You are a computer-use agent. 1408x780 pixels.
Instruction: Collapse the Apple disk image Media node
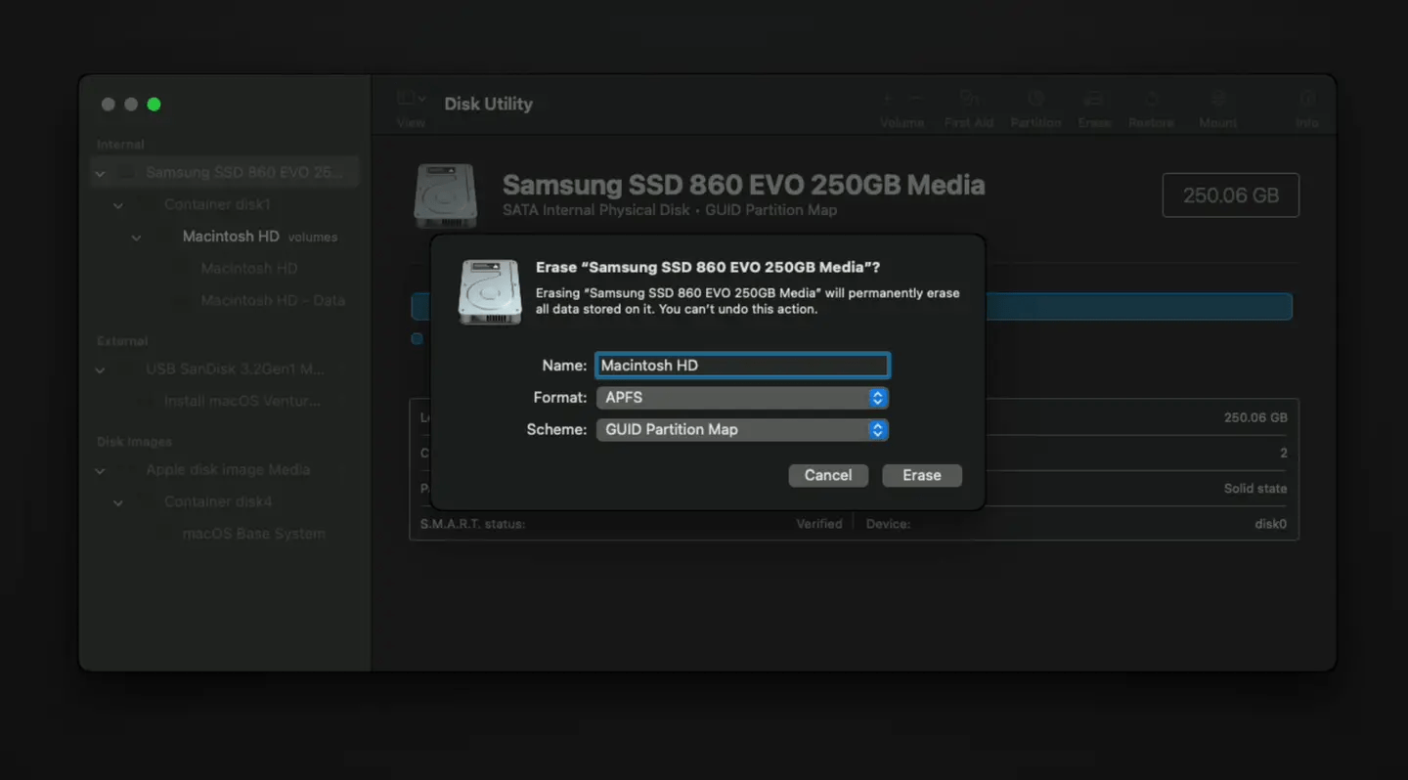(100, 470)
